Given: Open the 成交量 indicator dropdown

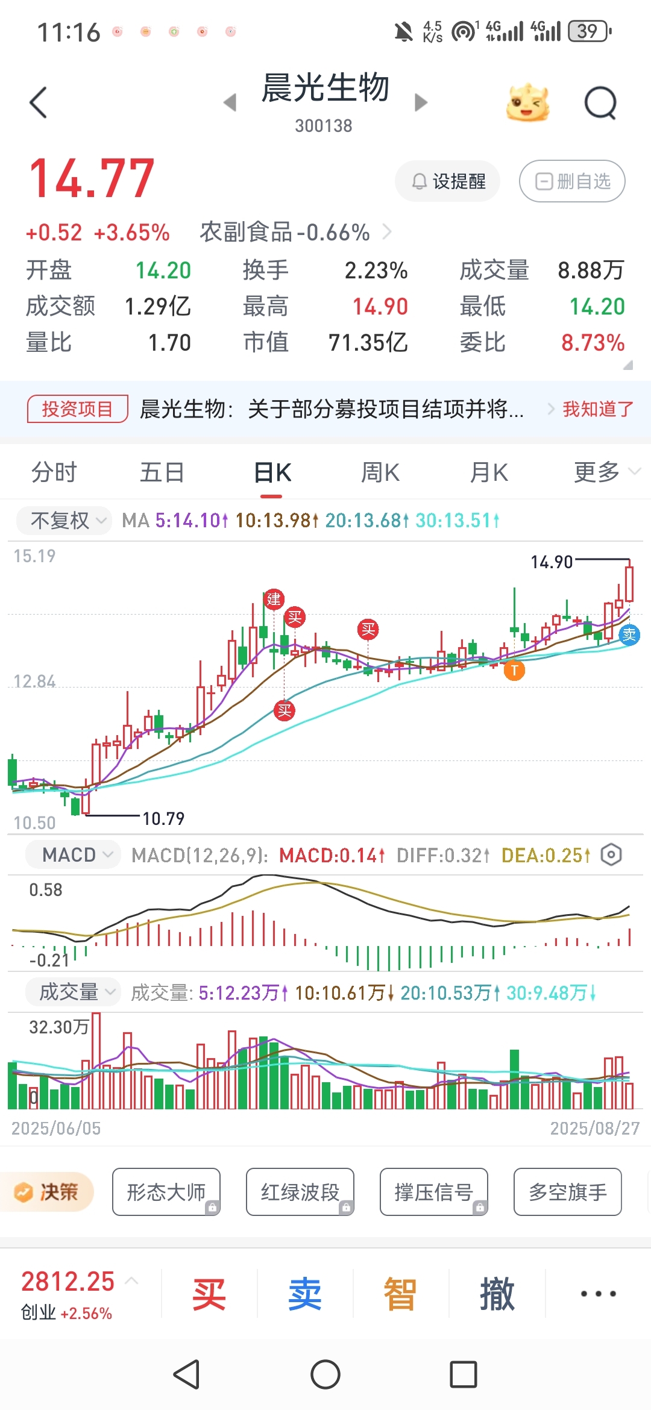Looking at the screenshot, I should point(73,992).
